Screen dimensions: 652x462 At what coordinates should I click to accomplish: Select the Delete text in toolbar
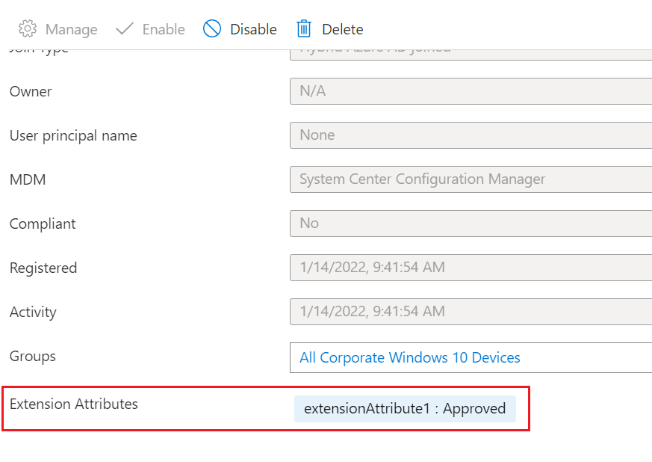point(342,29)
